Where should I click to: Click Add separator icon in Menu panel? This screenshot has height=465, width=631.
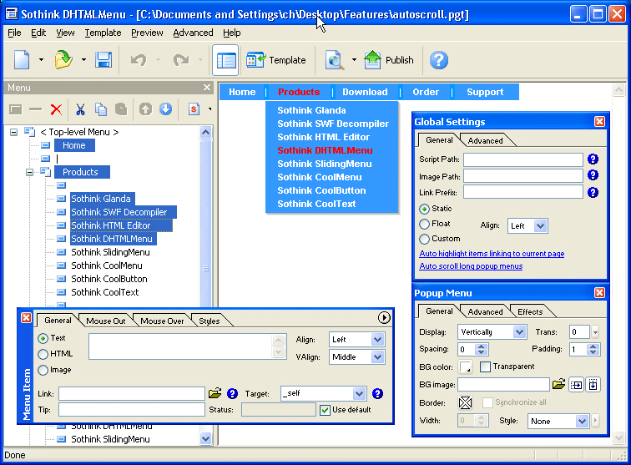click(35, 109)
